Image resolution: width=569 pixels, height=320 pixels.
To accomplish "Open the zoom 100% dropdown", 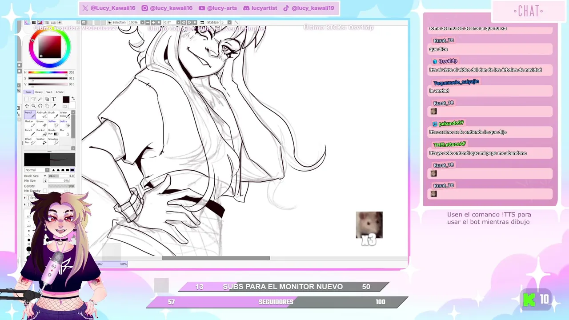I will [142, 22].
